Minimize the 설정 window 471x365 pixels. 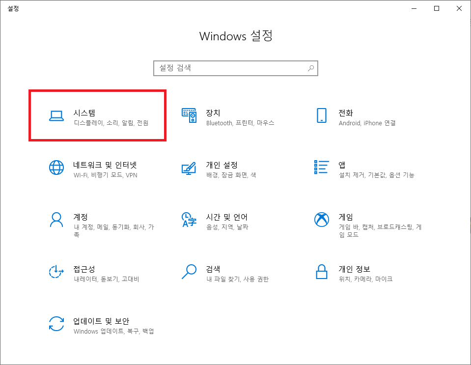(414, 8)
